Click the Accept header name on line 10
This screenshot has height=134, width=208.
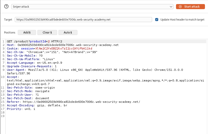[x=12, y=77]
